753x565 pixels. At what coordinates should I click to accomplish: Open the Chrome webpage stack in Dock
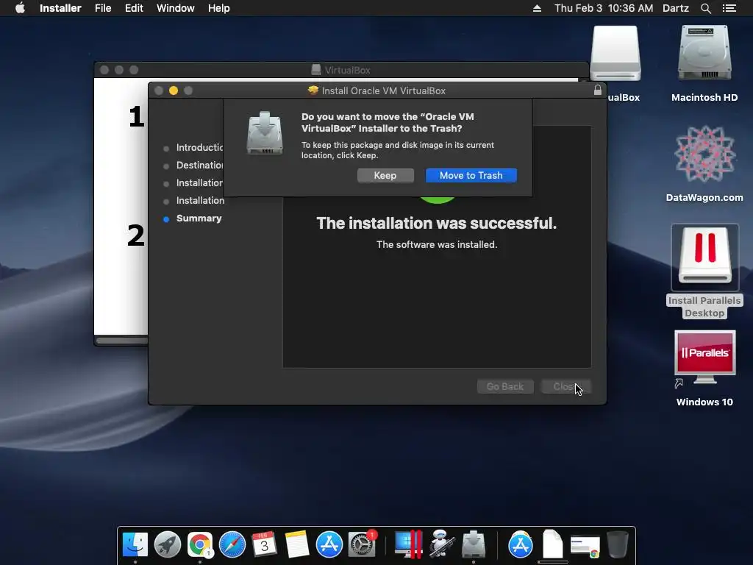[585, 547]
